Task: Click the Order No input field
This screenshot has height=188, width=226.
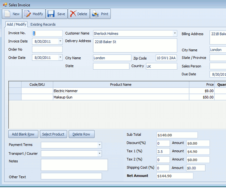Action: (x=47, y=49)
